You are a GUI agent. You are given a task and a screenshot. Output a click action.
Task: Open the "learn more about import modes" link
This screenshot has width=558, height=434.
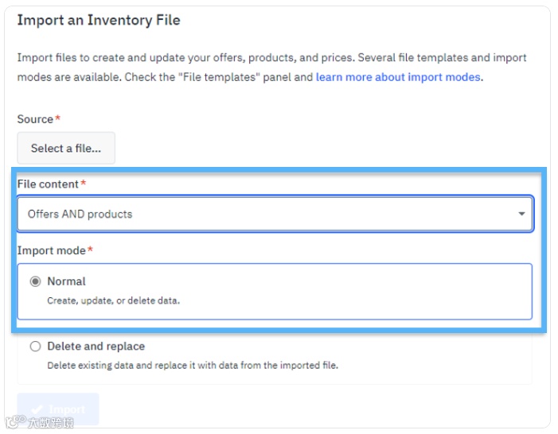pos(398,77)
